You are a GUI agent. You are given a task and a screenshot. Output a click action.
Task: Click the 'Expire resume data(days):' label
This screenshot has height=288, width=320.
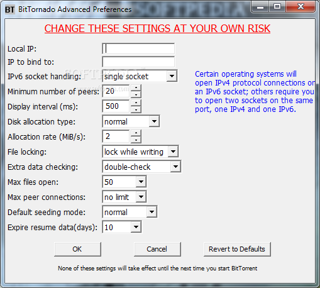click(x=52, y=228)
